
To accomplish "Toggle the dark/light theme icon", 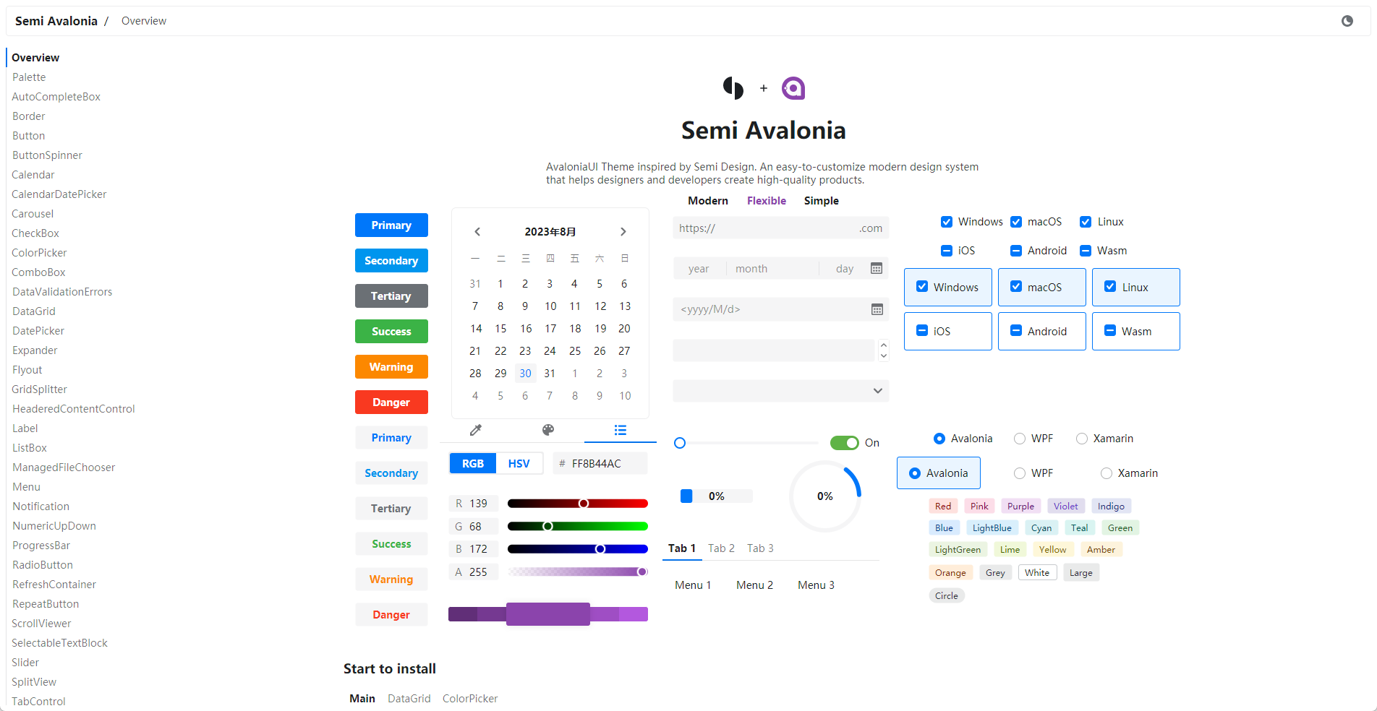I will coord(1347,21).
